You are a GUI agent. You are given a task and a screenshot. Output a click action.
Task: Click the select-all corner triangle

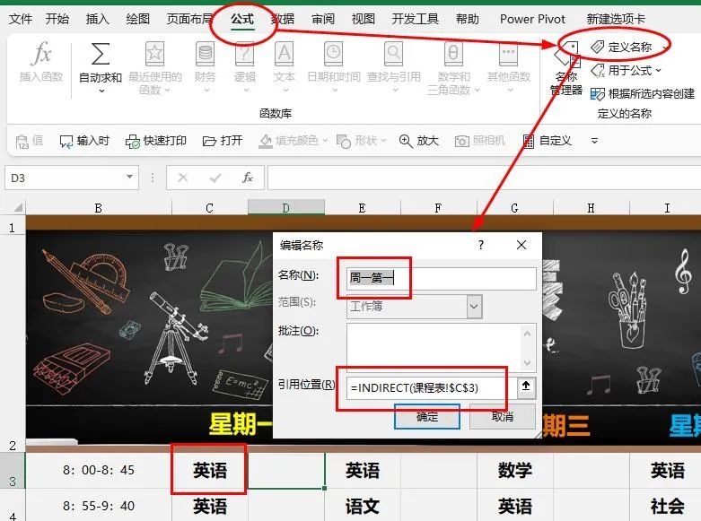18,207
